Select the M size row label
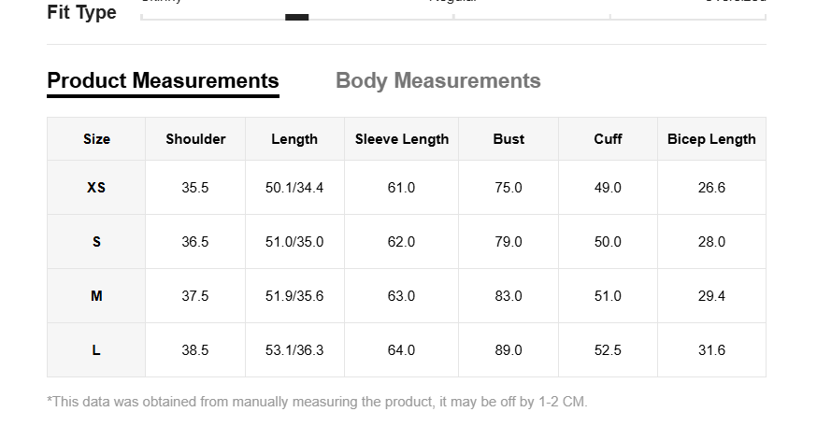The width and height of the screenshot is (817, 426). pyautogui.click(x=96, y=296)
